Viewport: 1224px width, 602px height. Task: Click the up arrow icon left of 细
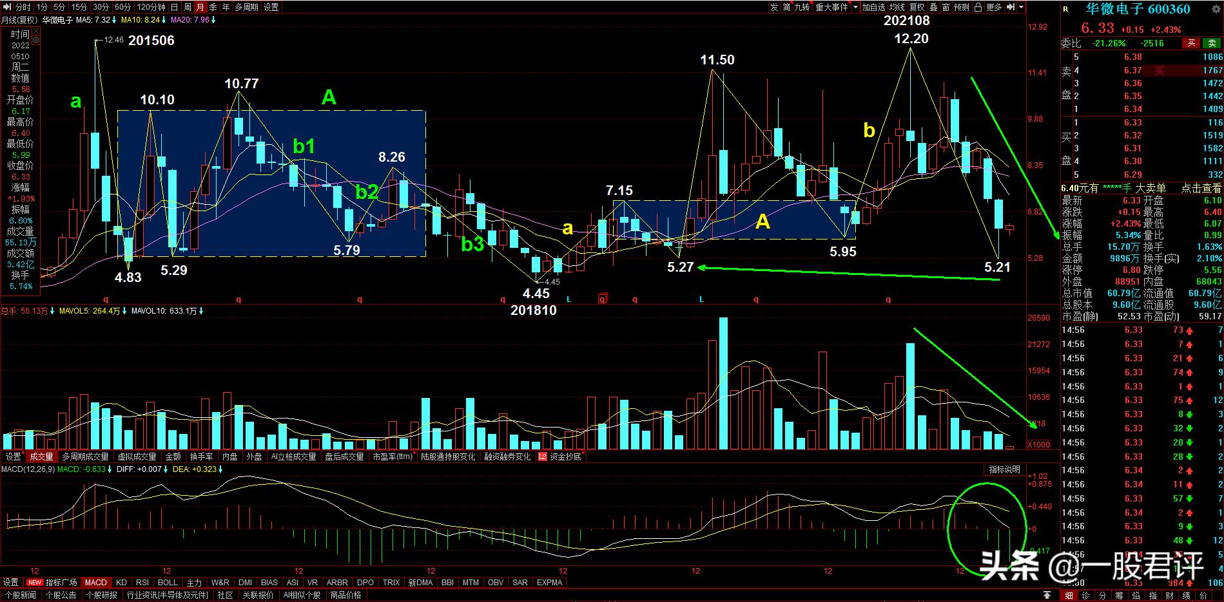click(x=1048, y=596)
